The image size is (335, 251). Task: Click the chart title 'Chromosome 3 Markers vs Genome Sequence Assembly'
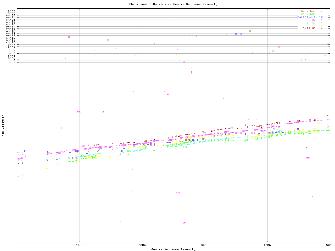[x=173, y=4]
